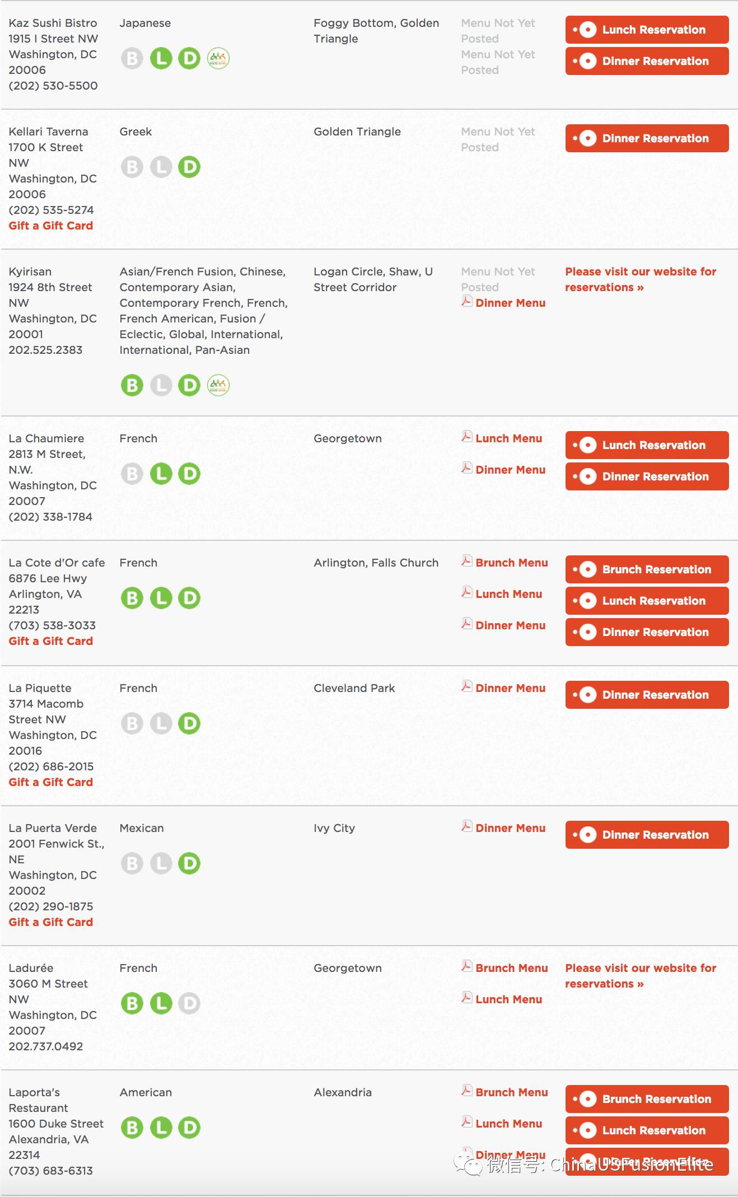Click Kyirisan's food drive badge icon

point(218,385)
